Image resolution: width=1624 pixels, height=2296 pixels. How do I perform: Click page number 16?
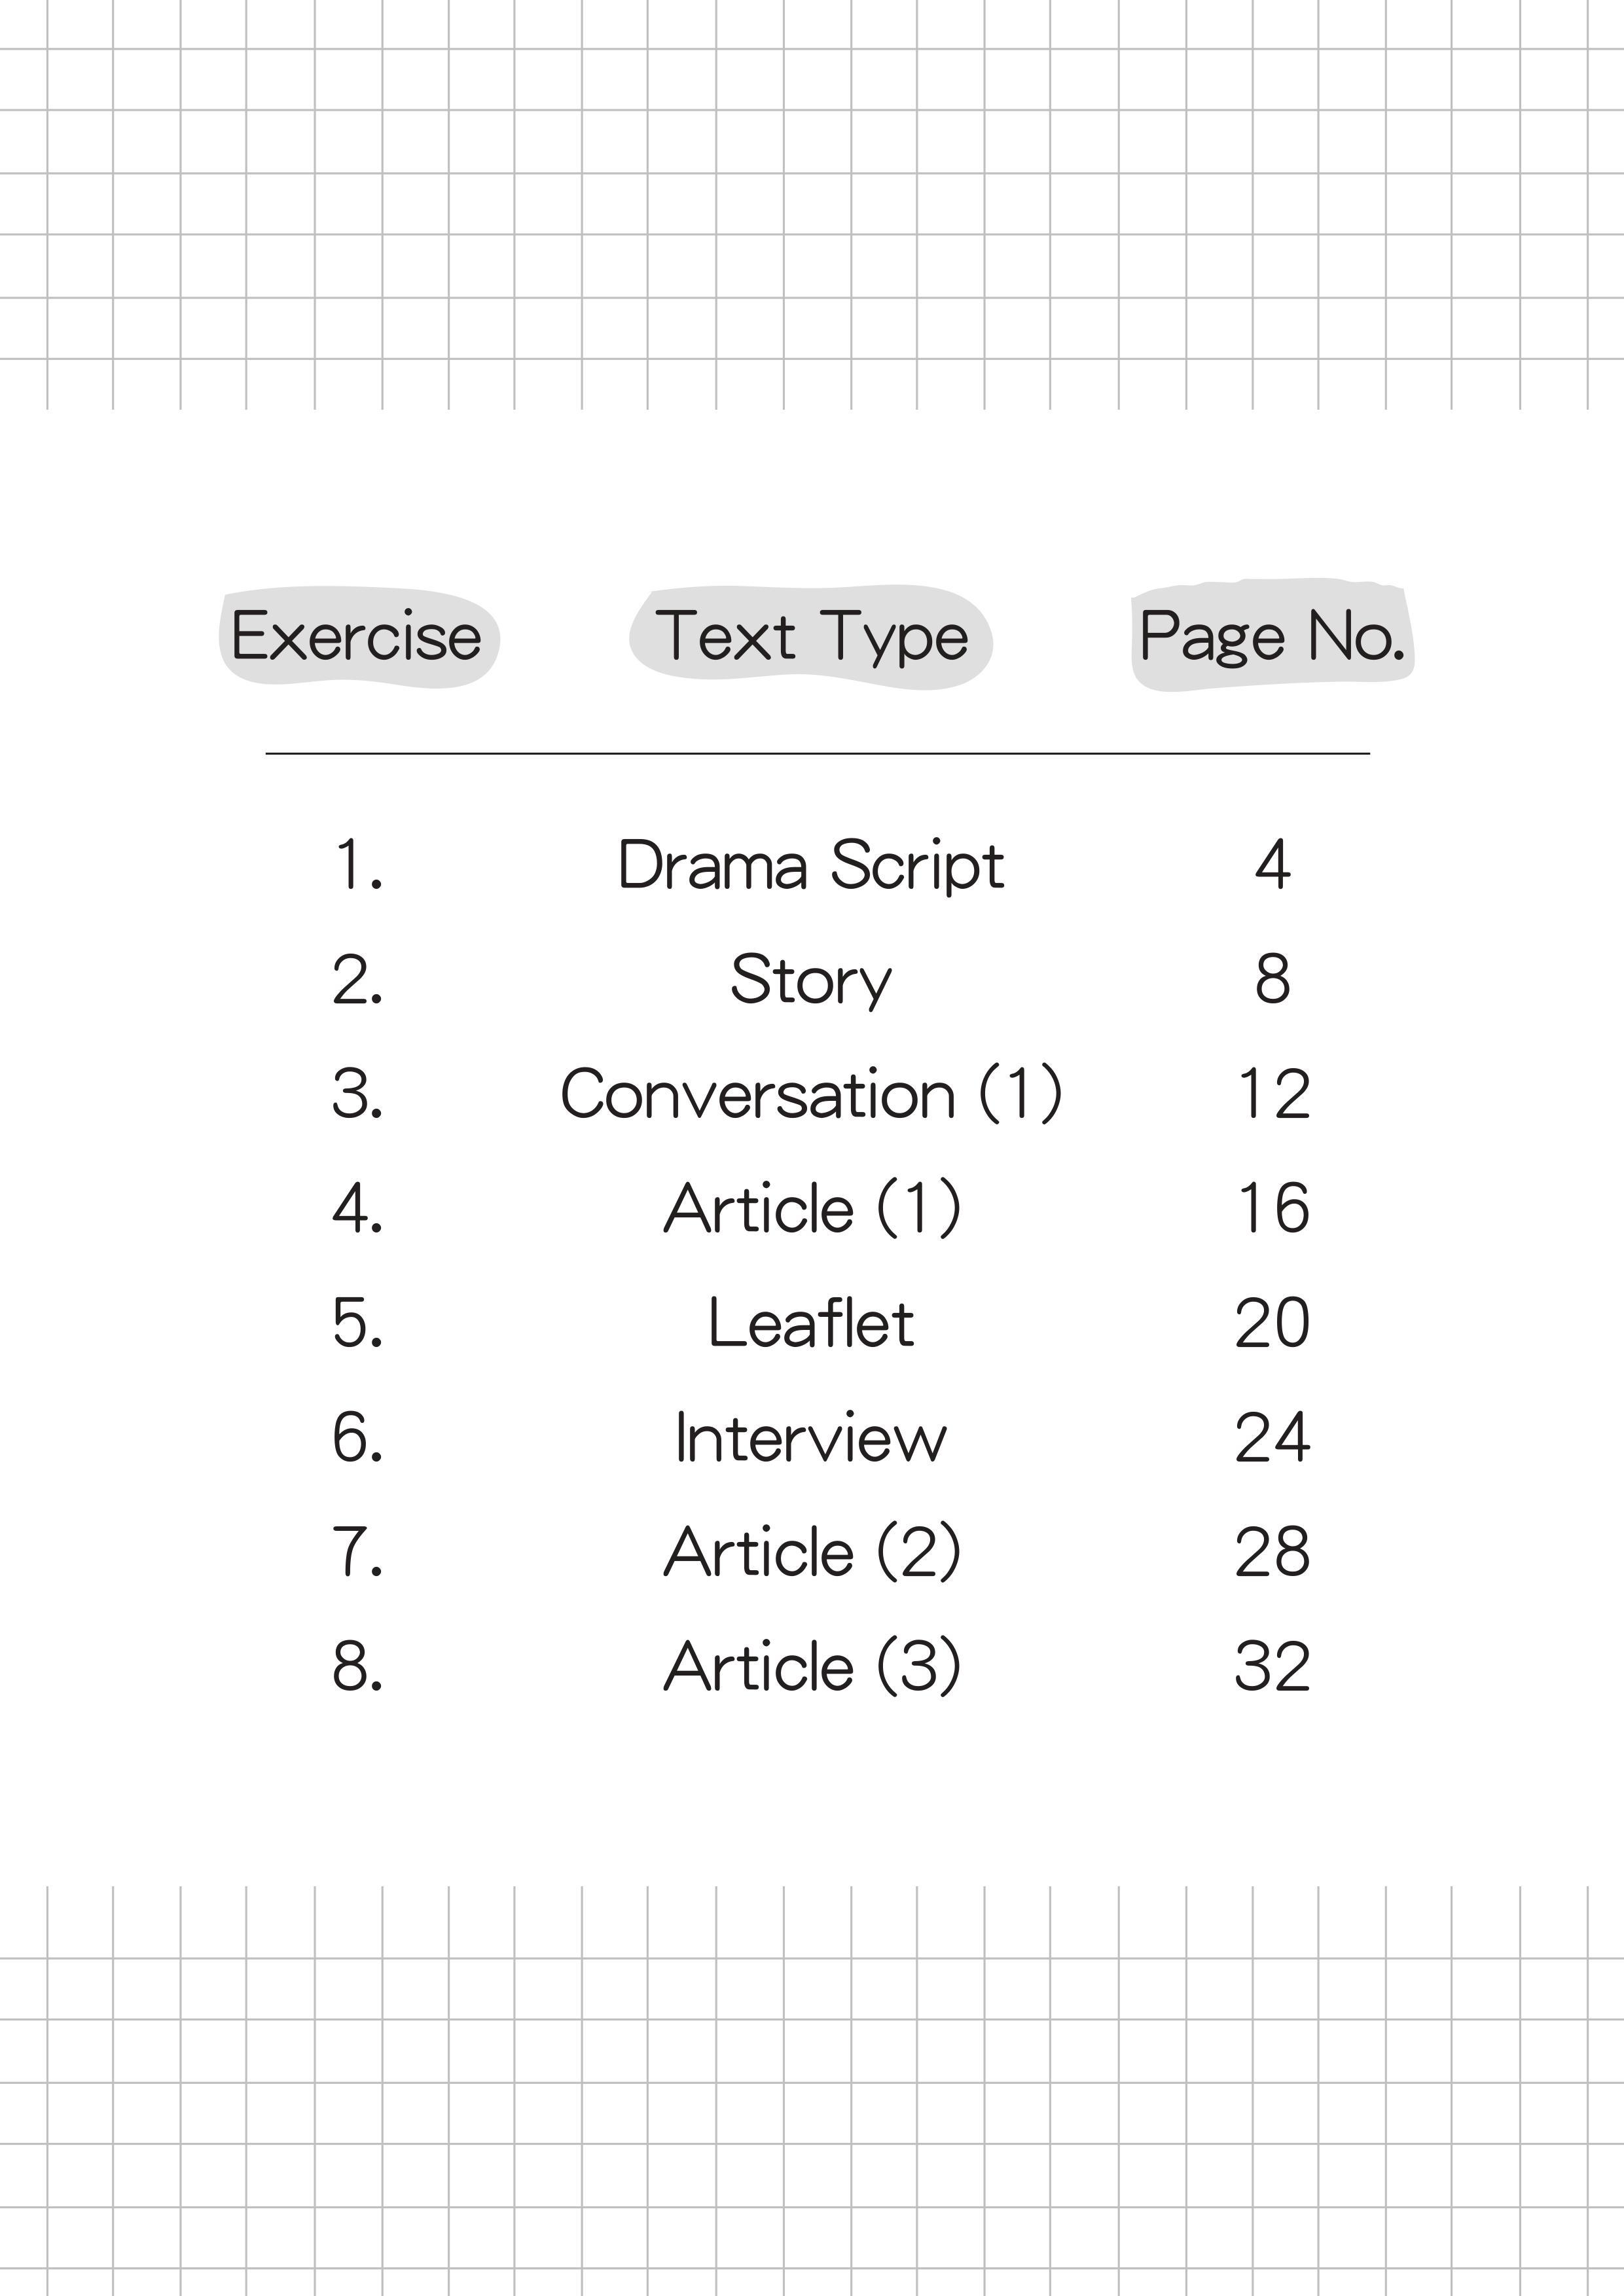1272,1208
